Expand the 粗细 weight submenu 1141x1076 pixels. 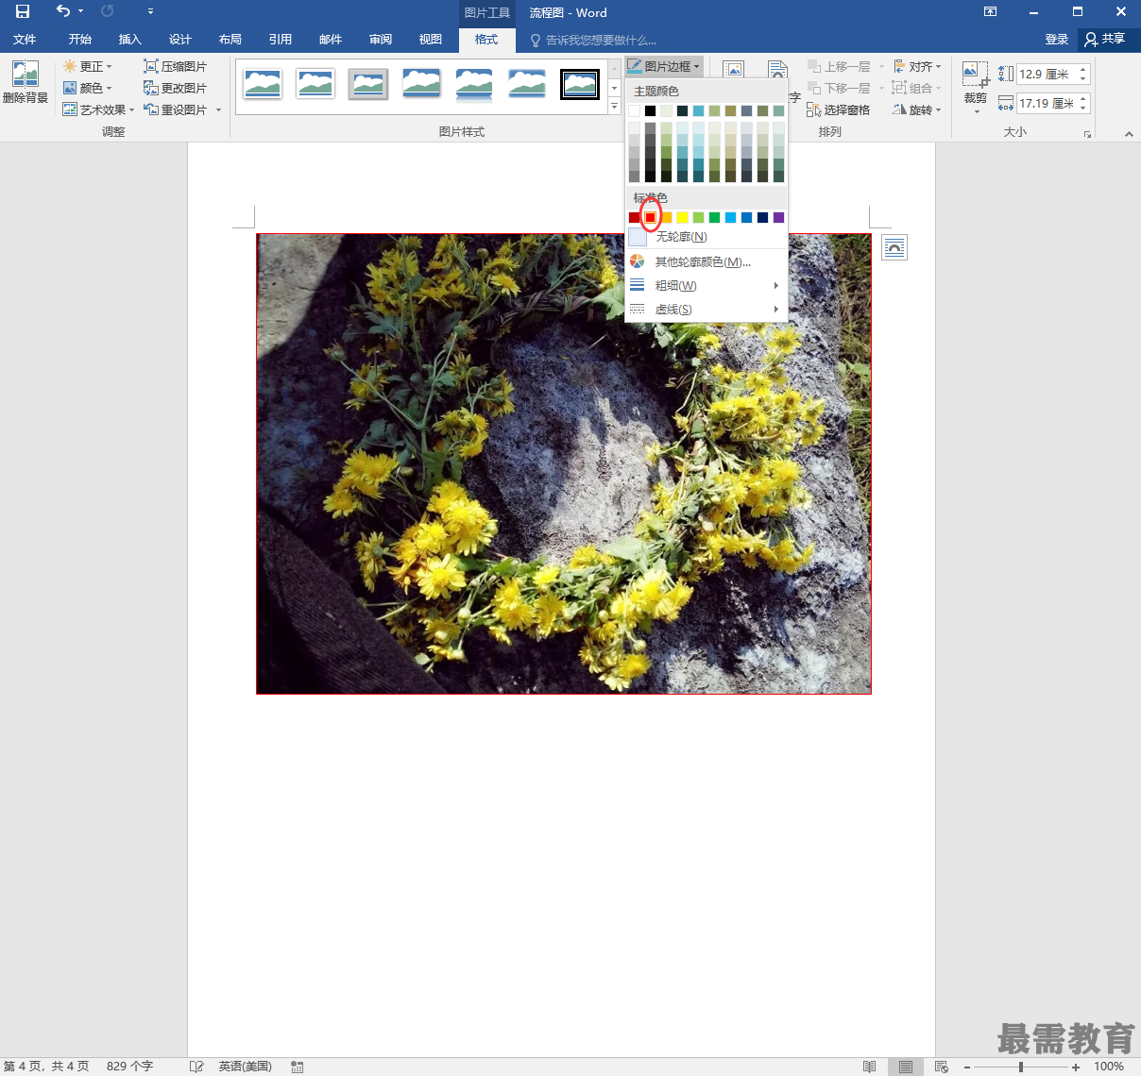click(706, 285)
